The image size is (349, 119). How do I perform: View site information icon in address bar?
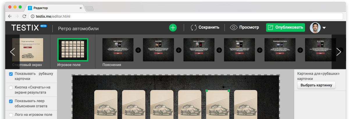coord(32,17)
